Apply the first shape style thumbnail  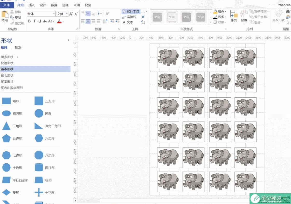click(157, 17)
